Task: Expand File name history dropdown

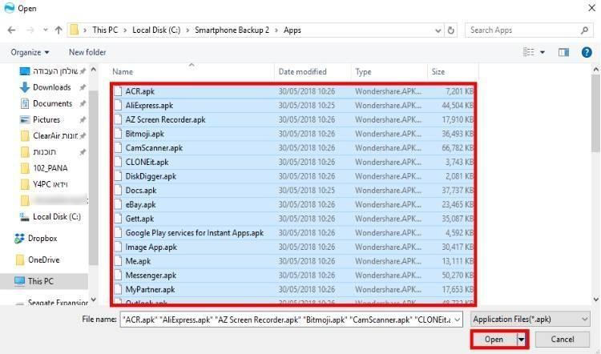Action: (x=458, y=320)
